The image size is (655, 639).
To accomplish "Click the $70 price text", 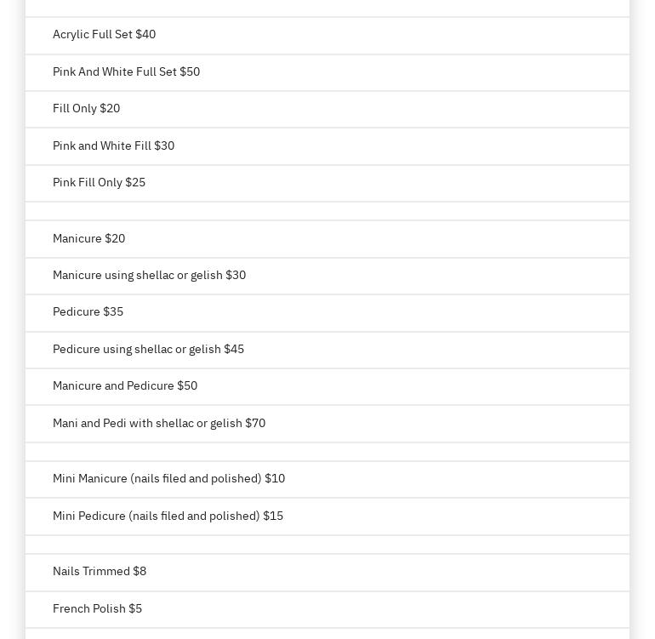I will point(255,424).
